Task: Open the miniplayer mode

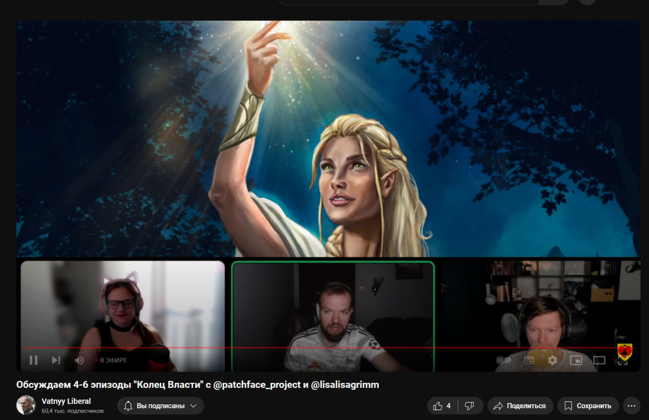Action: point(576,360)
